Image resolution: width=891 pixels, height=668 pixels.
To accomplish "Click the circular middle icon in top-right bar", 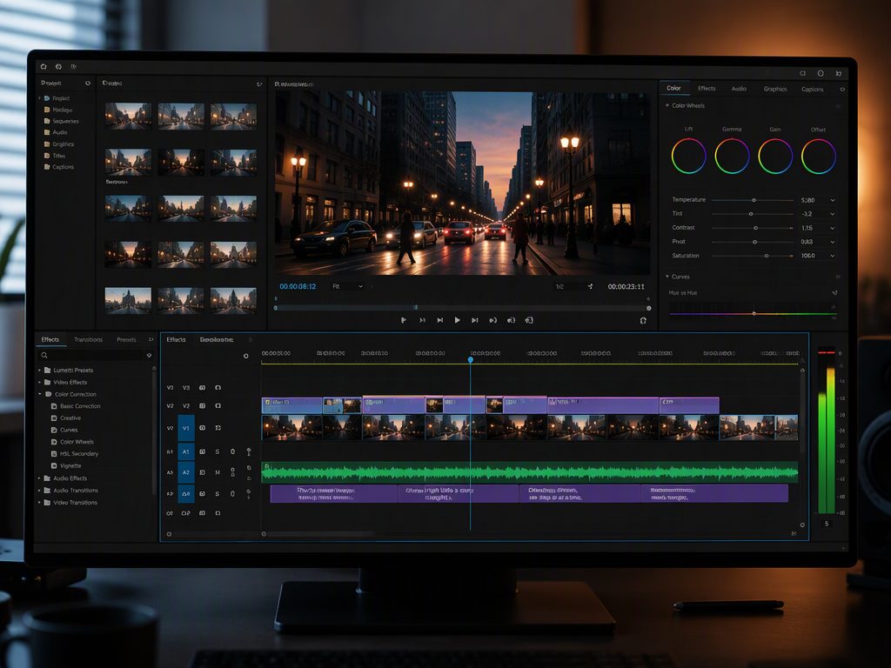I will click(821, 73).
